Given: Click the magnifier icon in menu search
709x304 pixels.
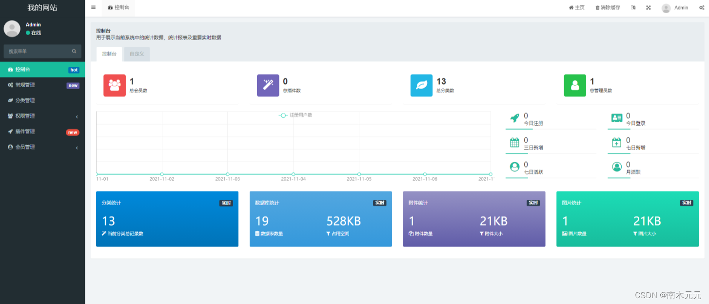Looking at the screenshot, I should [x=74, y=51].
